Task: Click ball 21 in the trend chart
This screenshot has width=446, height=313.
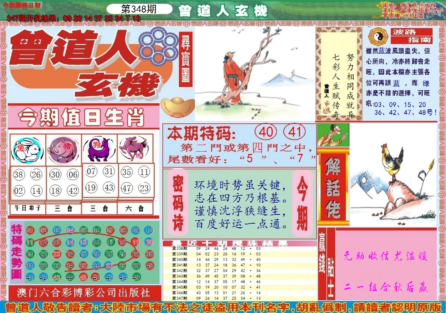Action: coord(30,254)
